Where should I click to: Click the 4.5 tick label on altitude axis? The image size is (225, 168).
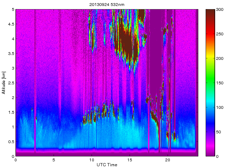click(11, 24)
